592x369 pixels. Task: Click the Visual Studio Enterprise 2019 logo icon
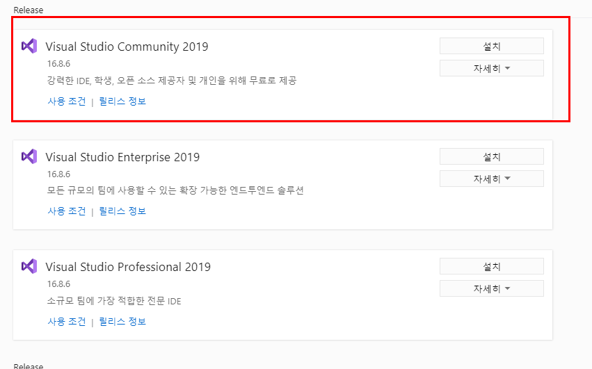[x=29, y=156]
